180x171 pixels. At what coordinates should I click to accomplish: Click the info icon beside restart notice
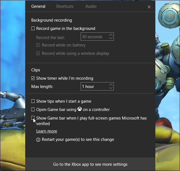click(38, 140)
